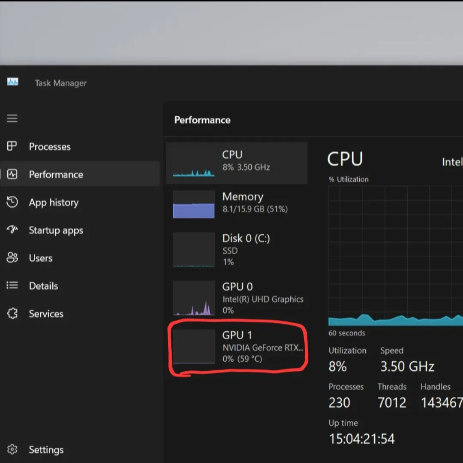Click the "8% 3.50 GHz" CPU summary
The width and height of the screenshot is (463, 463).
tap(246, 167)
